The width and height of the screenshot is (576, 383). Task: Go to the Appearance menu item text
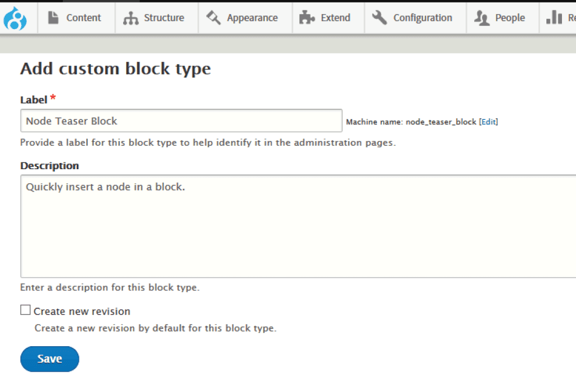coord(252,18)
